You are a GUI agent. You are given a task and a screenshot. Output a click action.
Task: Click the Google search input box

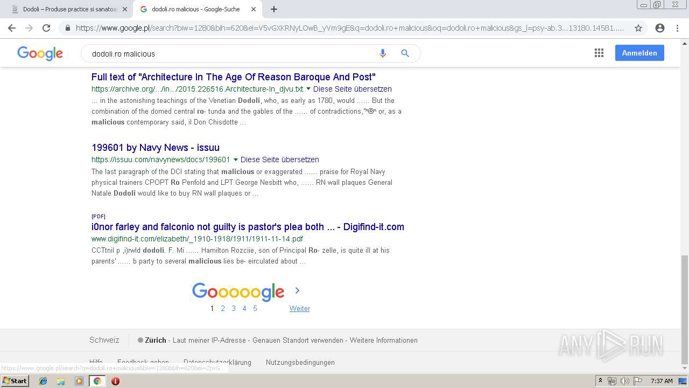231,54
